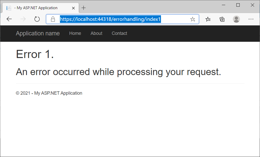Go to the Contact page

click(119, 33)
